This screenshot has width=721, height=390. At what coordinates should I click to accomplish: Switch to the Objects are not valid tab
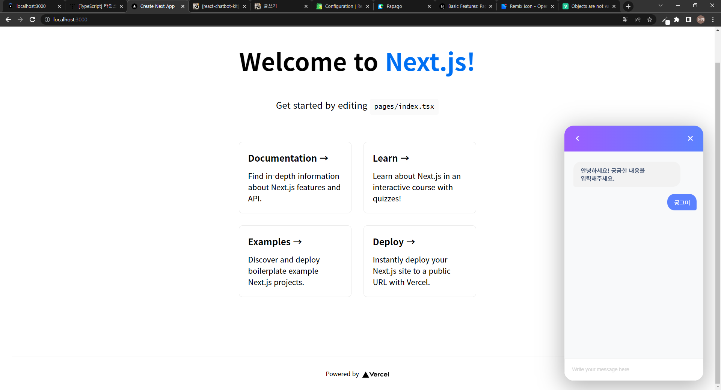tap(589, 6)
